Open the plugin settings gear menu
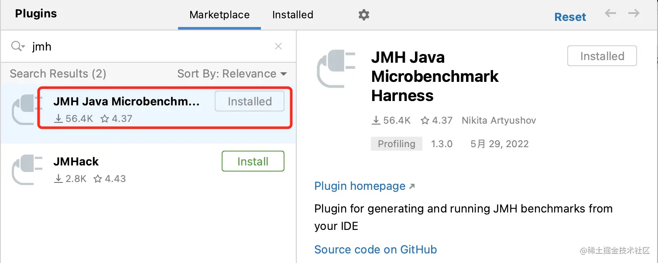This screenshot has width=658, height=263. pos(363,15)
